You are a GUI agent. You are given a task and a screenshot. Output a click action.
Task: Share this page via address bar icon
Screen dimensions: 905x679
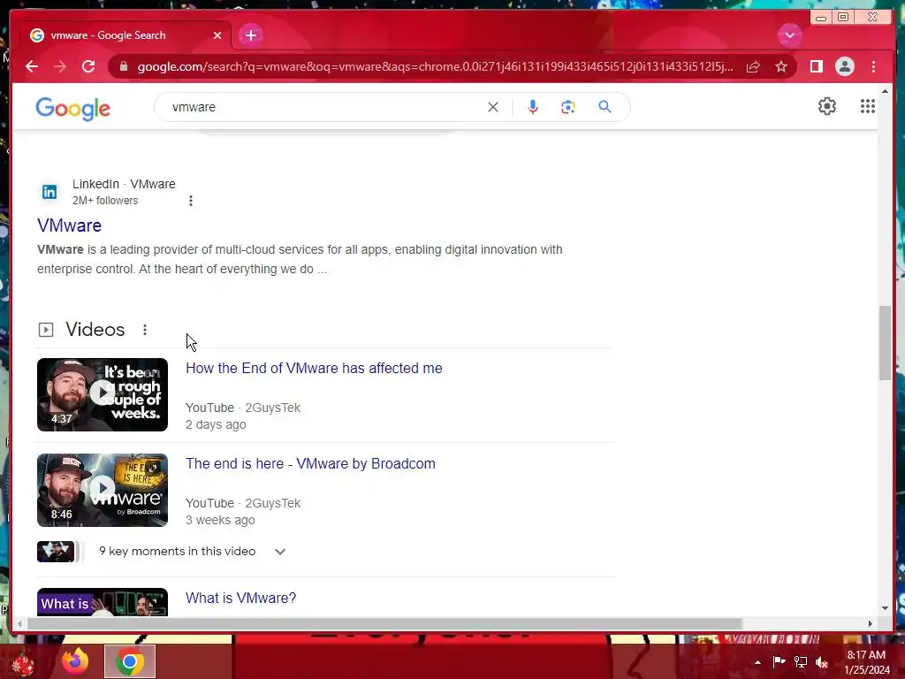click(x=753, y=67)
